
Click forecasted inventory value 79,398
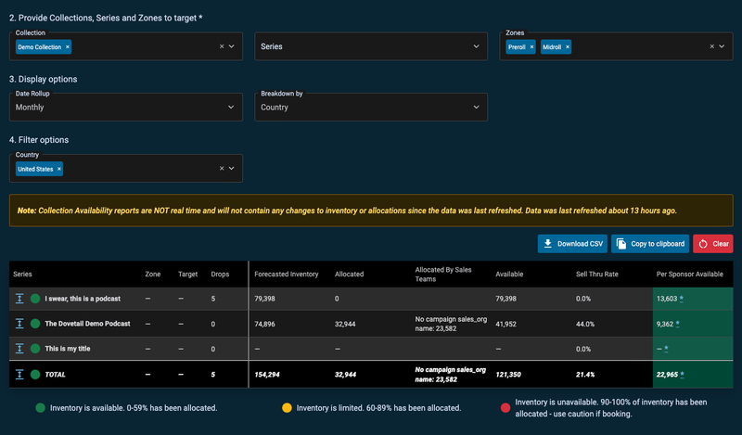pos(264,299)
